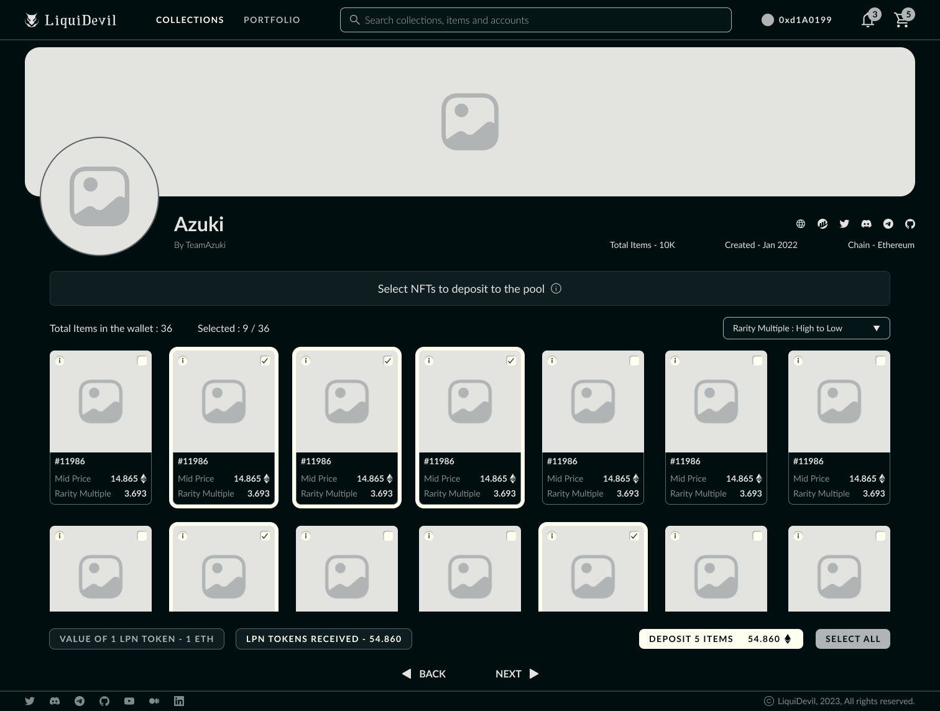Click the Chain - Ethereum text
Viewport: 940px width, 711px height.
881,245
